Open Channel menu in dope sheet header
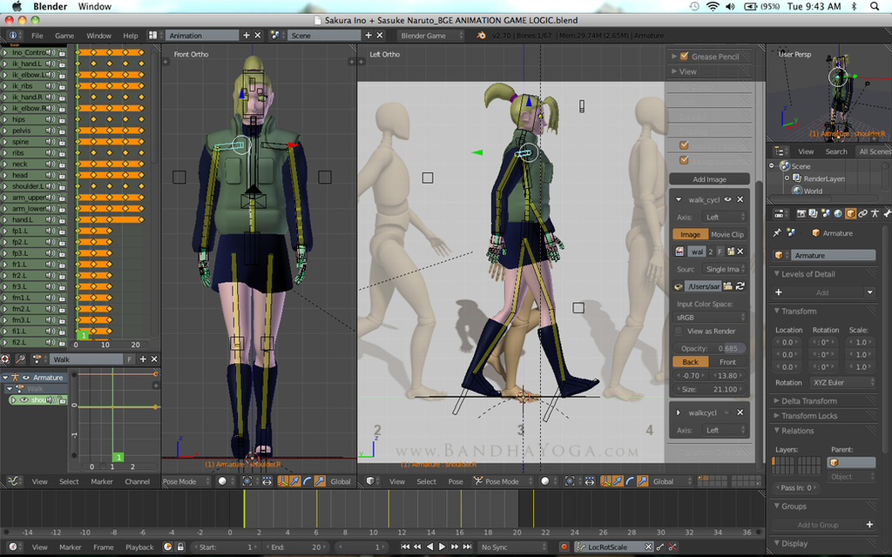Viewport: 892px width, 557px height. tap(137, 481)
